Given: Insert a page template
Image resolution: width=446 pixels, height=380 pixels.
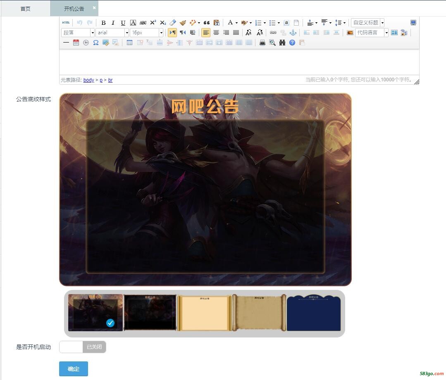Looking at the screenshot, I should pyautogui.click(x=394, y=33).
